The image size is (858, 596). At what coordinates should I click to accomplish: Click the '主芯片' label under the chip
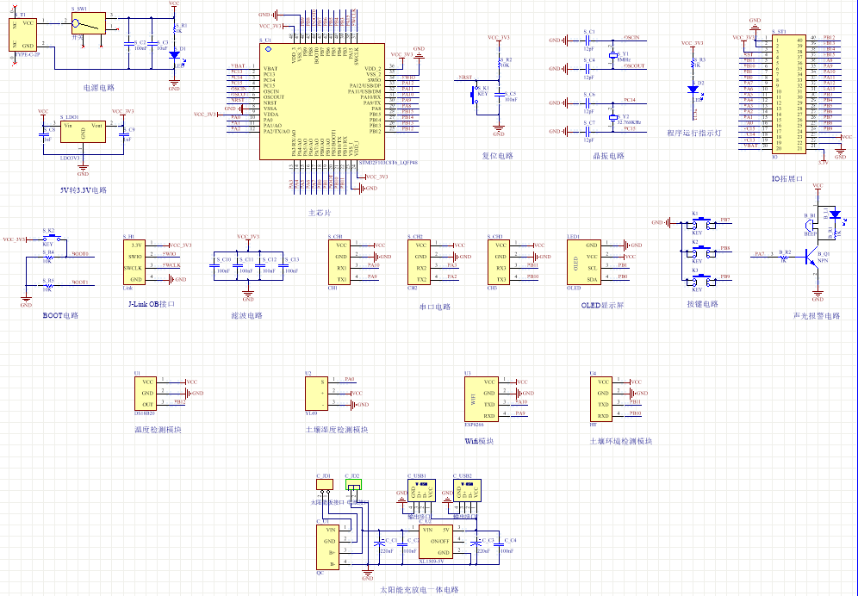coord(320,213)
